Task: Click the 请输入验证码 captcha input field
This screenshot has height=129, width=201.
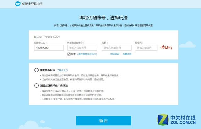Action: (x=146, y=48)
